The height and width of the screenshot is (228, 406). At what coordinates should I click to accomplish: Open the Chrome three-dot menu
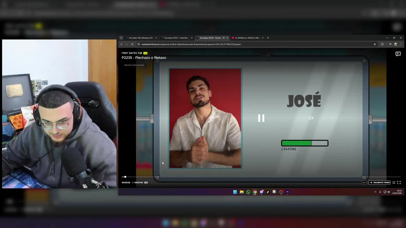point(401,44)
